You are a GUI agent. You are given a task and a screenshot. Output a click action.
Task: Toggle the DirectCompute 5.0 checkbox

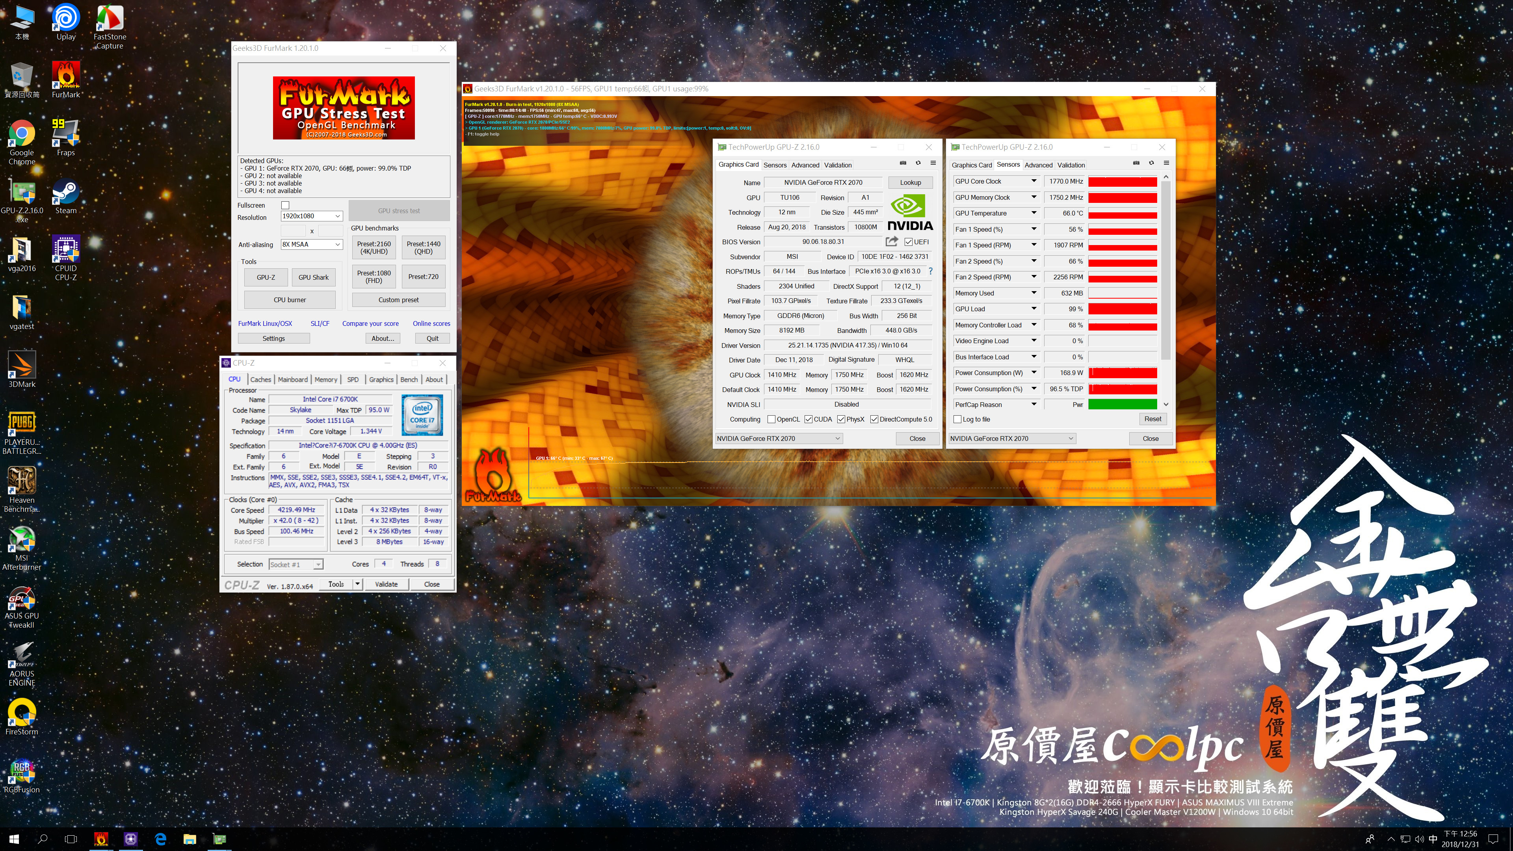(x=875, y=419)
